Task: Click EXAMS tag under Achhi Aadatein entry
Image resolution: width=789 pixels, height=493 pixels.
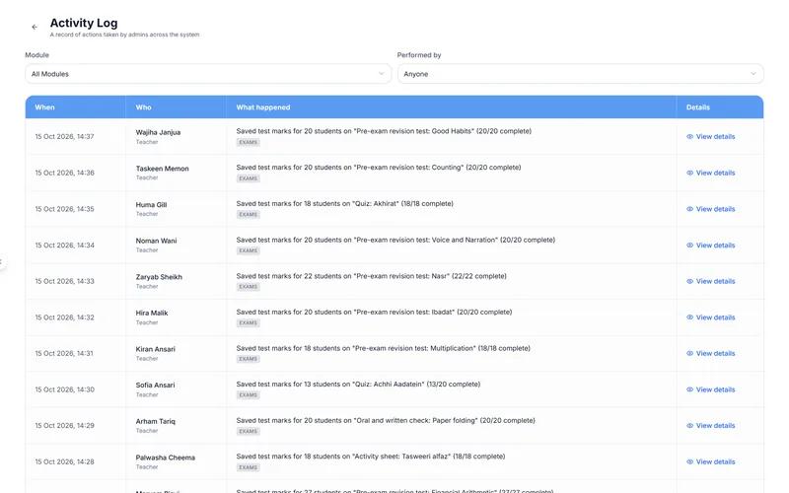Action: click(249, 395)
